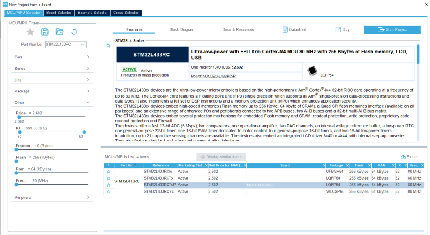
Task: Open Docs & Resources tab
Action: (x=238, y=30)
